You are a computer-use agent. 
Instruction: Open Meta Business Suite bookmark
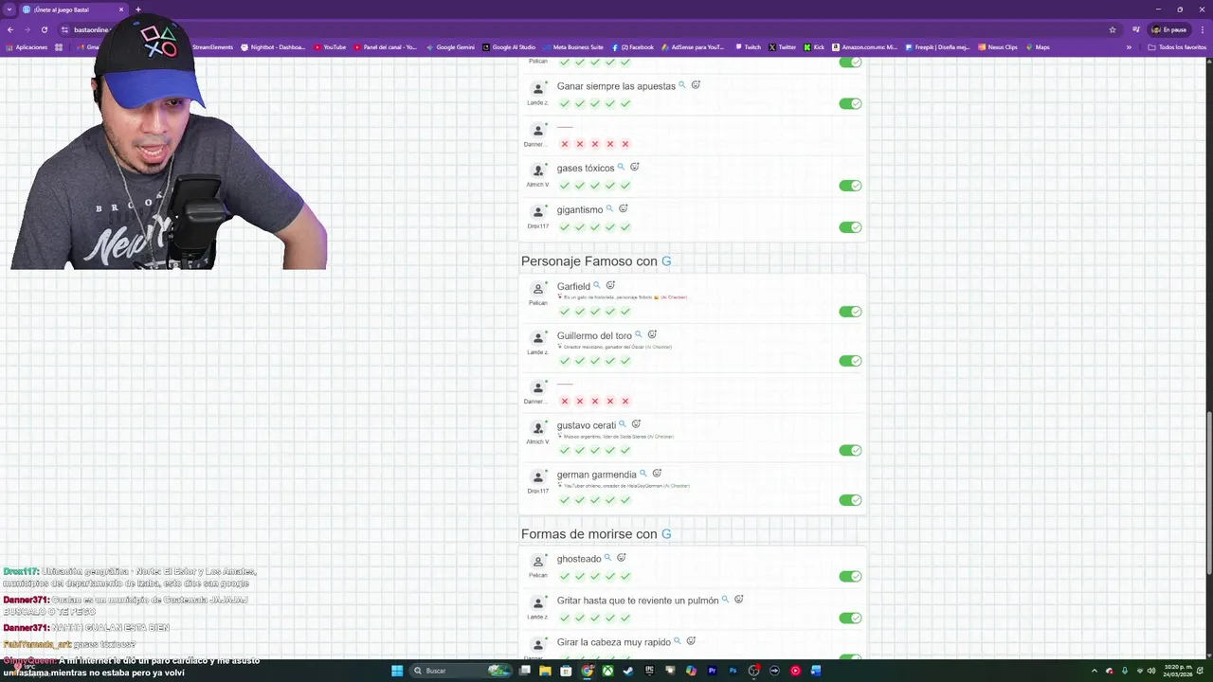[573, 47]
